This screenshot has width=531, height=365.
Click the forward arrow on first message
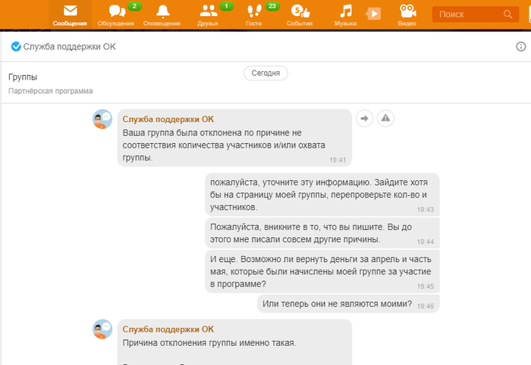tap(364, 118)
